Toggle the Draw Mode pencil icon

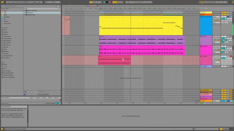point(200,2)
